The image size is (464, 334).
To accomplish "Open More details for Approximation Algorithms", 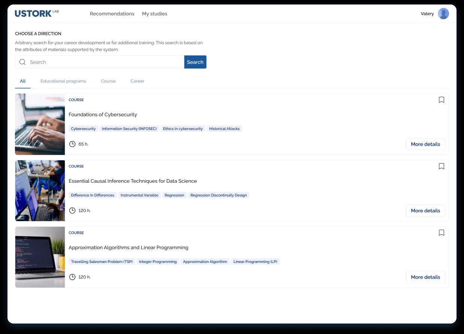I will click(425, 277).
